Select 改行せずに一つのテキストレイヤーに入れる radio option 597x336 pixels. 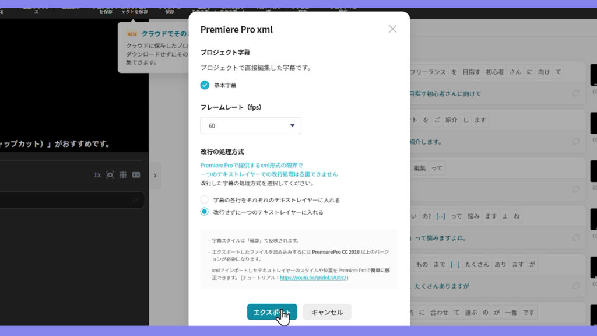pyautogui.click(x=205, y=212)
